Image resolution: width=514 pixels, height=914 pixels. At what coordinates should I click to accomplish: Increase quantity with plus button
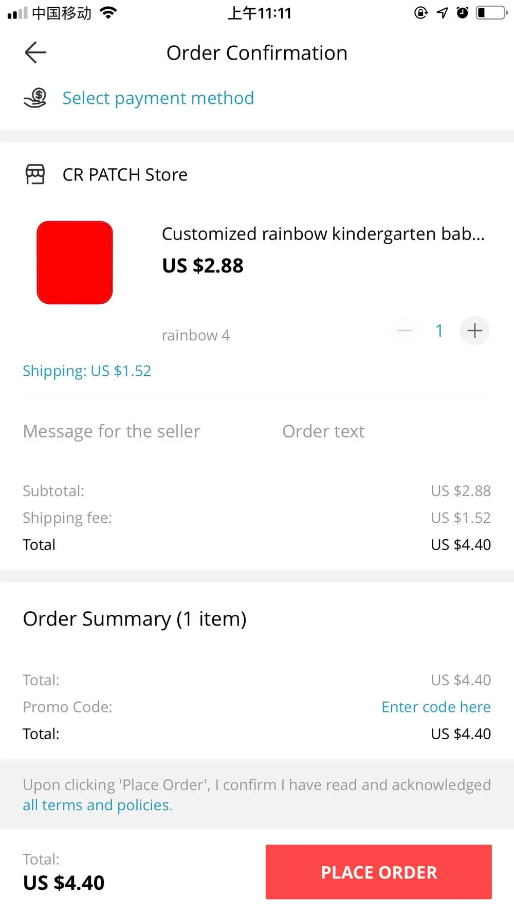474,331
